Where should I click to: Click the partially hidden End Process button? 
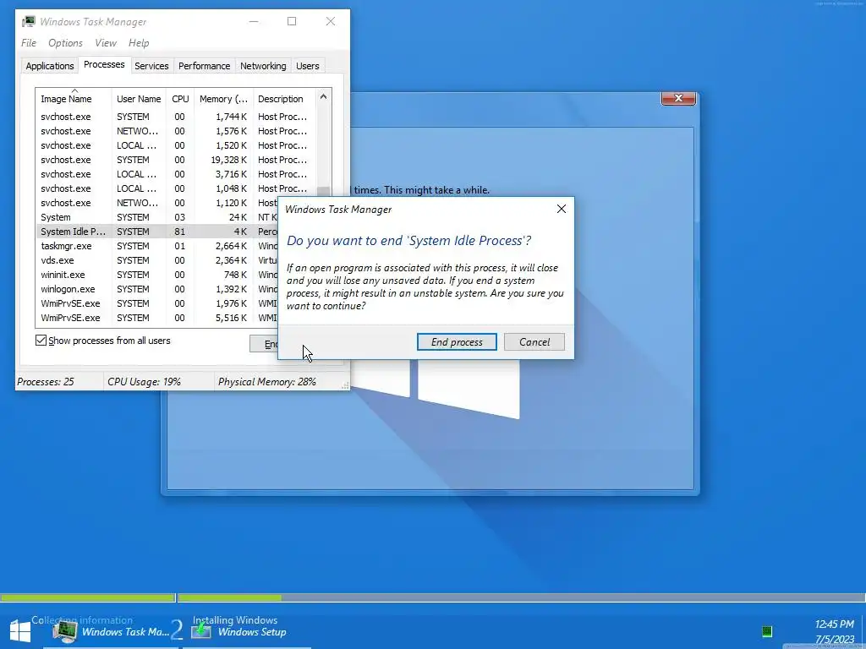pos(264,344)
